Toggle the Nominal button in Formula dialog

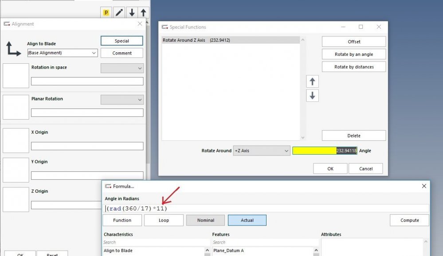(x=205, y=220)
